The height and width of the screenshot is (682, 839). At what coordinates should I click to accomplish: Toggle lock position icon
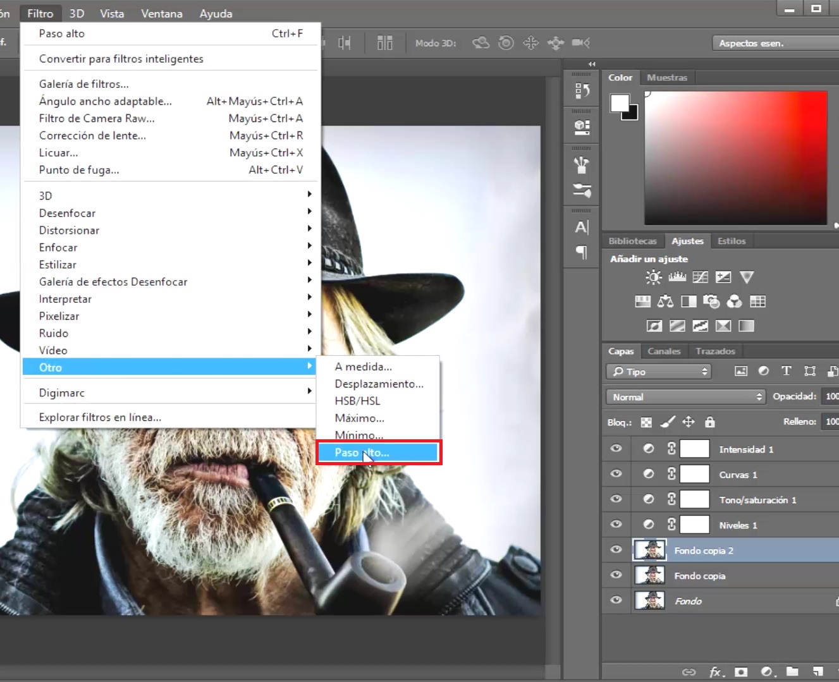(689, 422)
